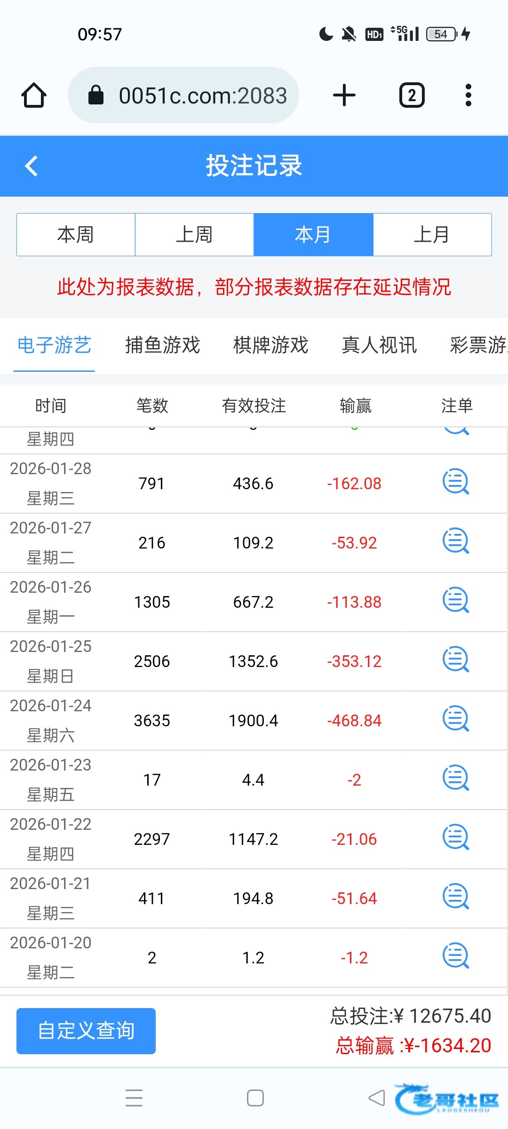
Task: Select the 本周 time range
Action: pos(76,235)
